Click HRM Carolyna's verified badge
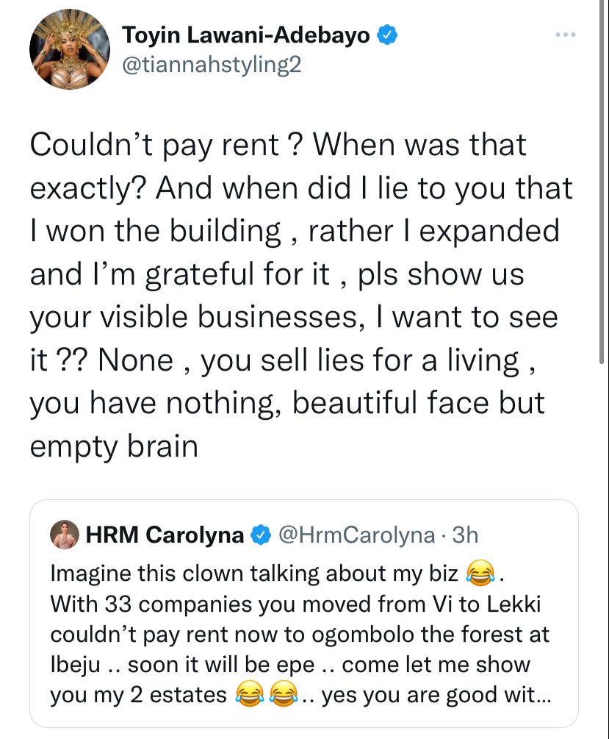The height and width of the screenshot is (739, 609). [261, 535]
